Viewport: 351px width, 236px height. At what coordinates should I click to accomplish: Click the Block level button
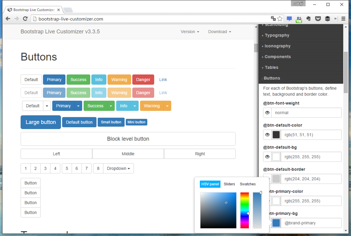tap(128, 139)
